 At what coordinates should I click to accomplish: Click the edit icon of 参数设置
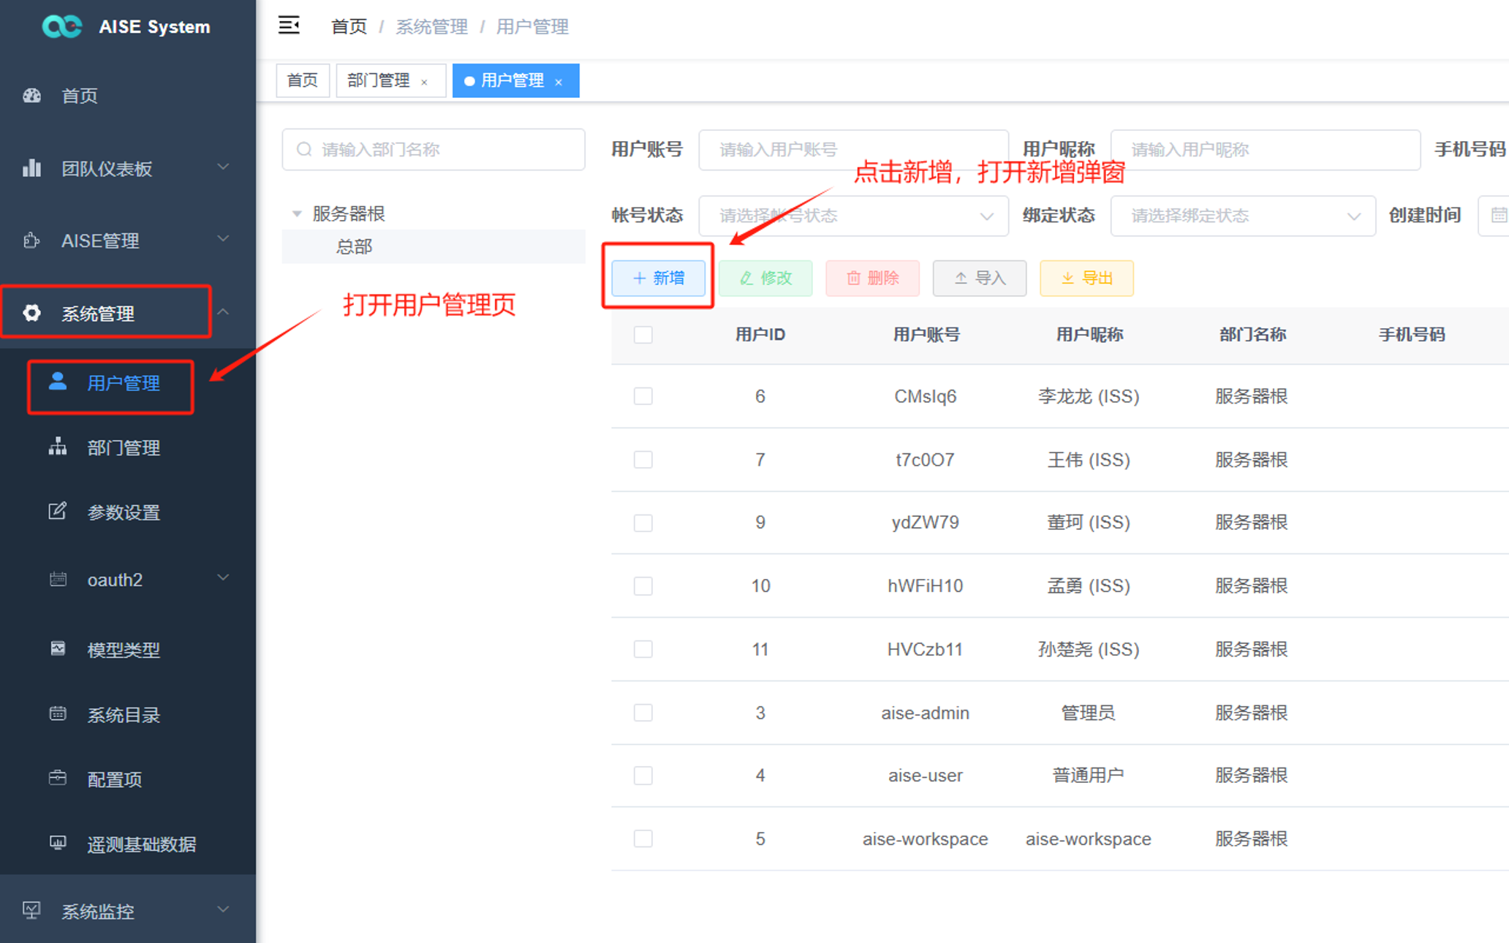coord(58,511)
